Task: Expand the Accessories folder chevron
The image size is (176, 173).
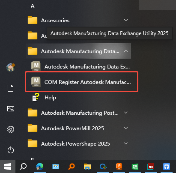Action: [x=126, y=20]
